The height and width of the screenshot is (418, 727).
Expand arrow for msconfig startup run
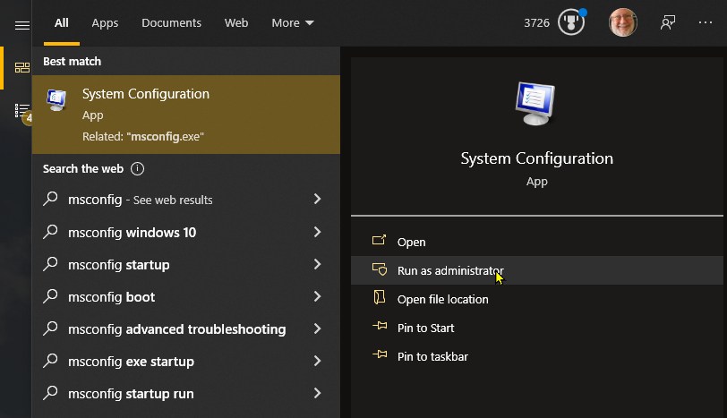[x=317, y=394]
